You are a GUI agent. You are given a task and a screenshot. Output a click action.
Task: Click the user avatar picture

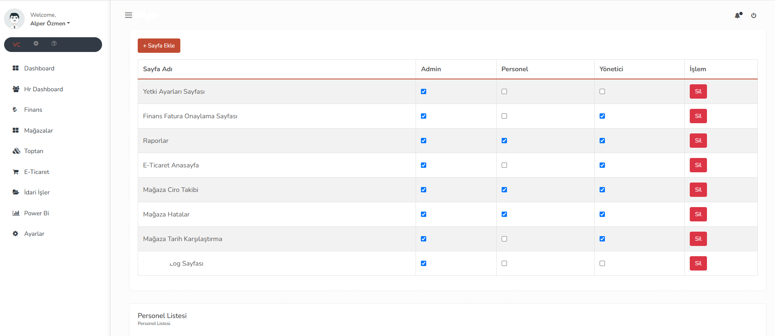pyautogui.click(x=14, y=19)
